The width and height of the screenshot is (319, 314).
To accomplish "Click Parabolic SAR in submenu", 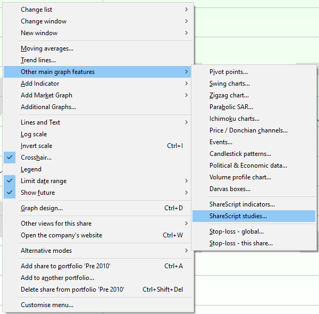I will pos(231,107).
